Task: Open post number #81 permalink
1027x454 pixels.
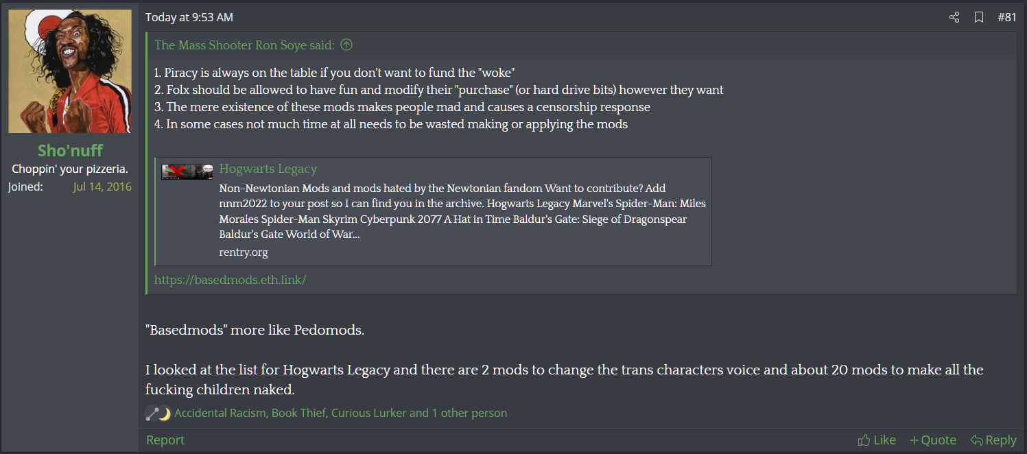Action: tap(1006, 17)
